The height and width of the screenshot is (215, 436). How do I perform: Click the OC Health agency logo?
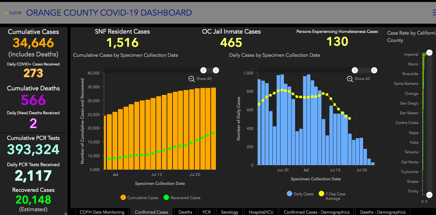click(x=13, y=13)
